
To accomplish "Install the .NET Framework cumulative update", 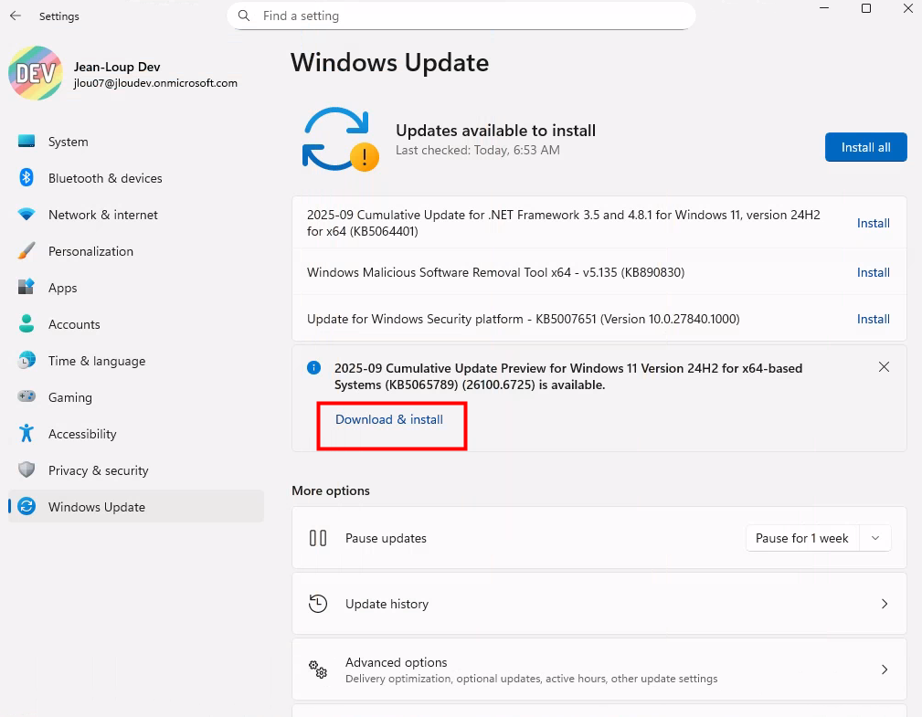I will coord(873,223).
